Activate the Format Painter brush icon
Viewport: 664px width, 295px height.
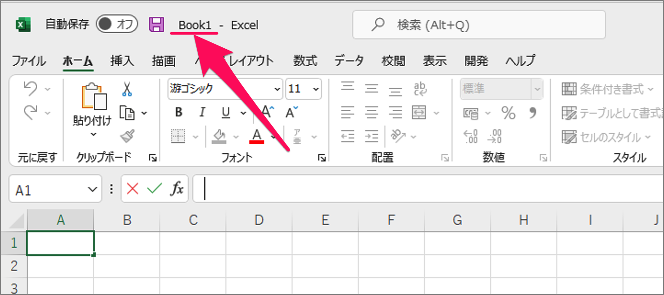[126, 136]
